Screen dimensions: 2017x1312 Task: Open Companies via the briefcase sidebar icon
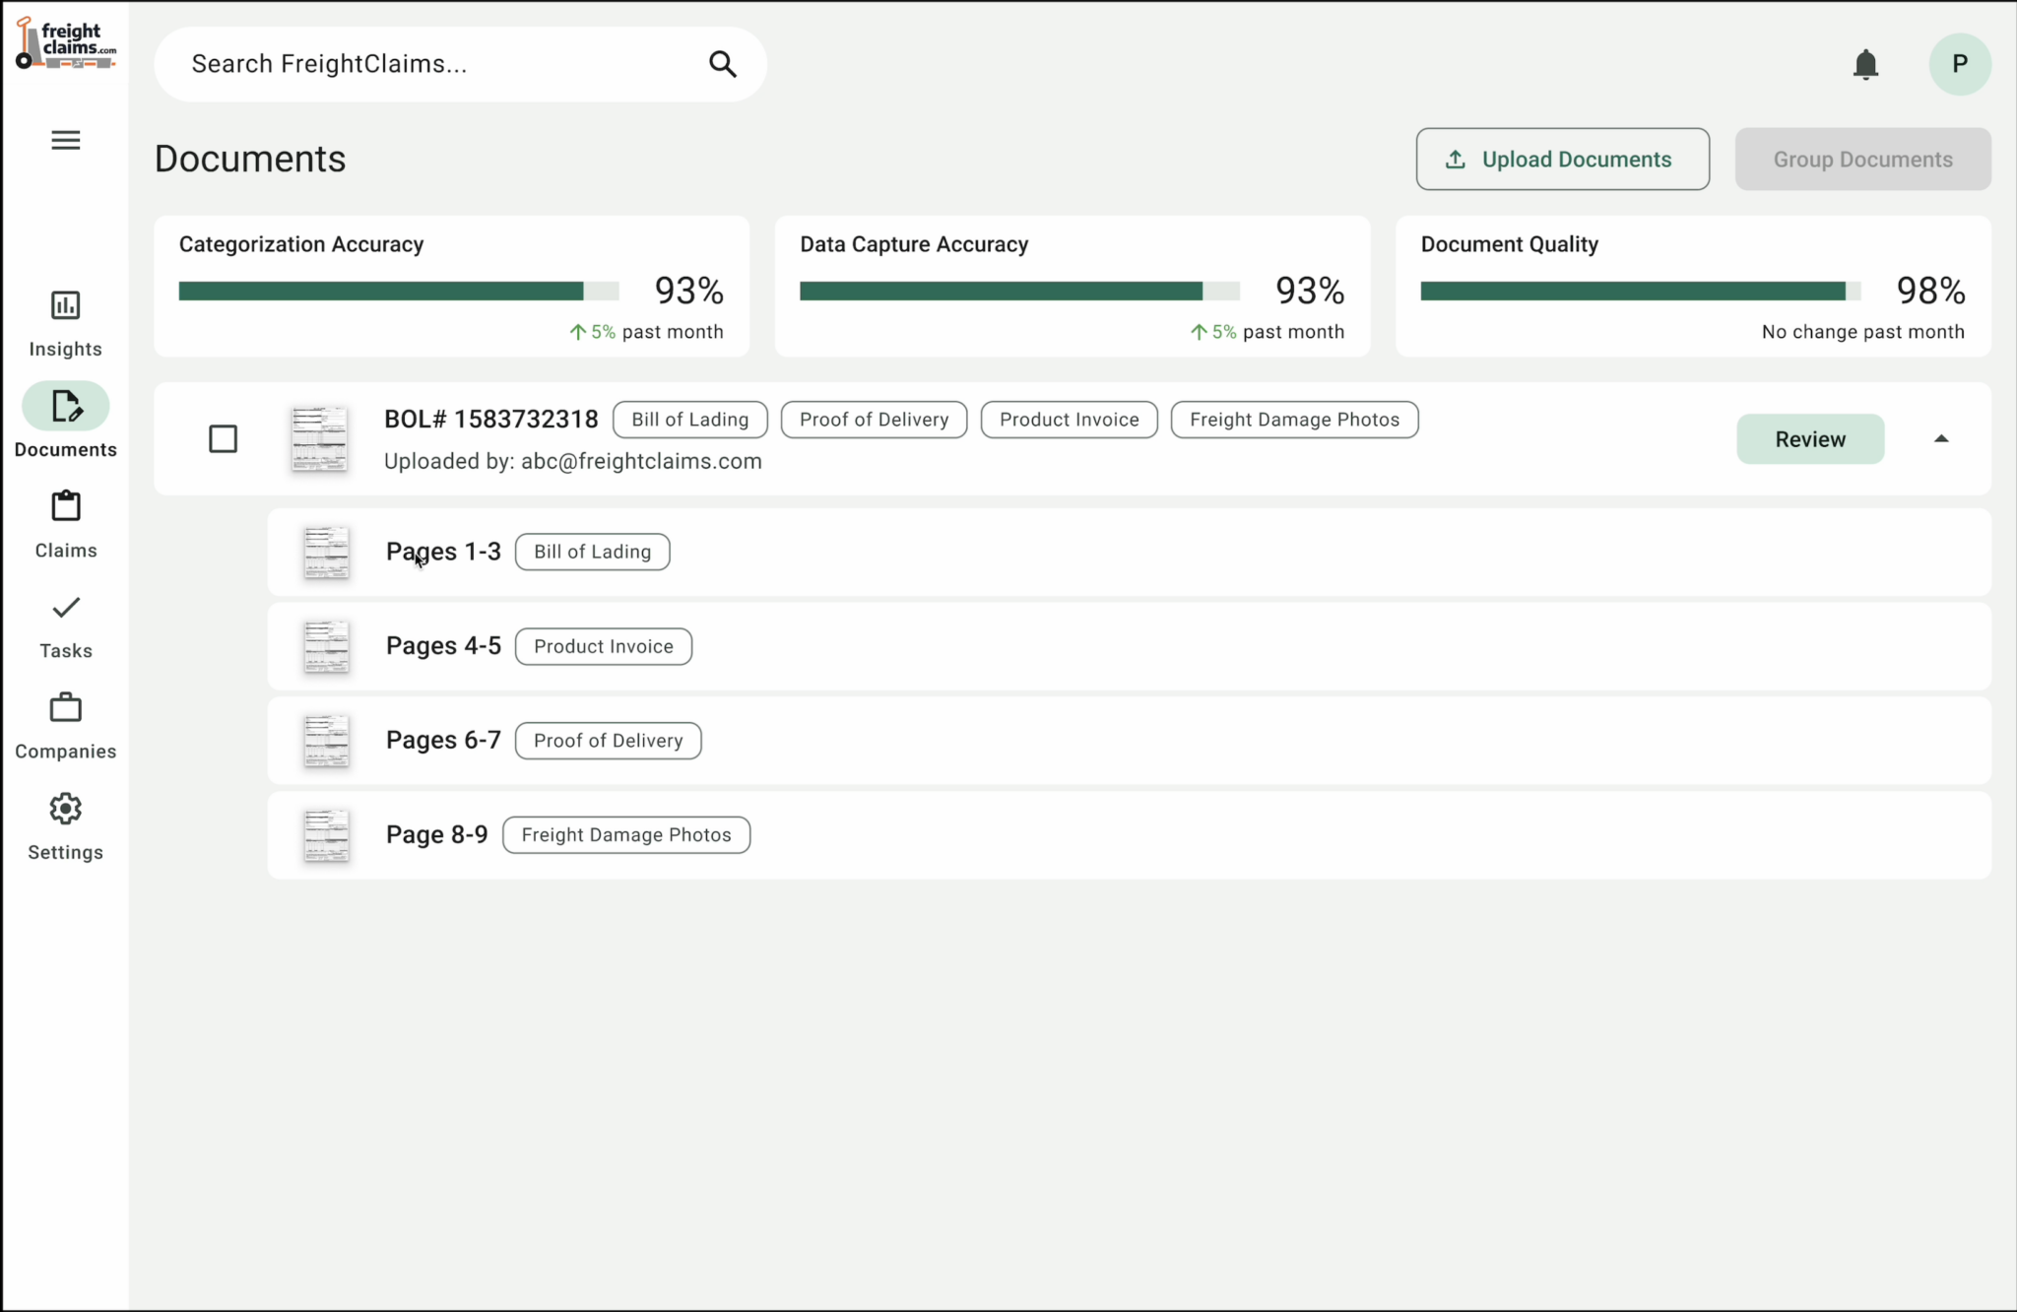coord(65,707)
